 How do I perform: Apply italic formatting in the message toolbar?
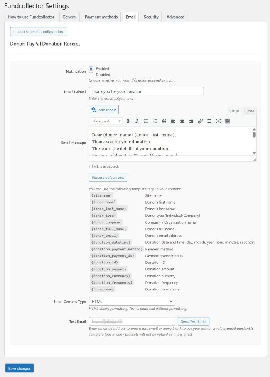click(137, 121)
